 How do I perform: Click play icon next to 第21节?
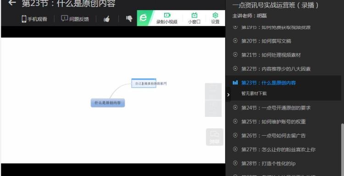coord(235,55)
